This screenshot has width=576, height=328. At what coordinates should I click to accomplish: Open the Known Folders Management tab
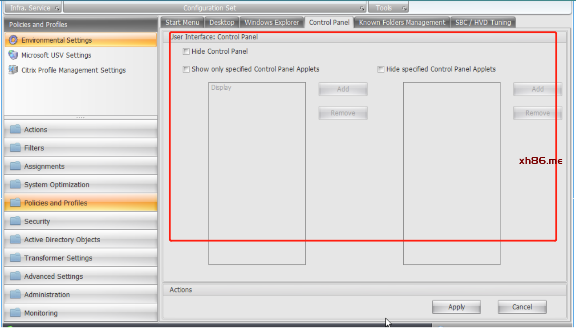[x=402, y=22]
